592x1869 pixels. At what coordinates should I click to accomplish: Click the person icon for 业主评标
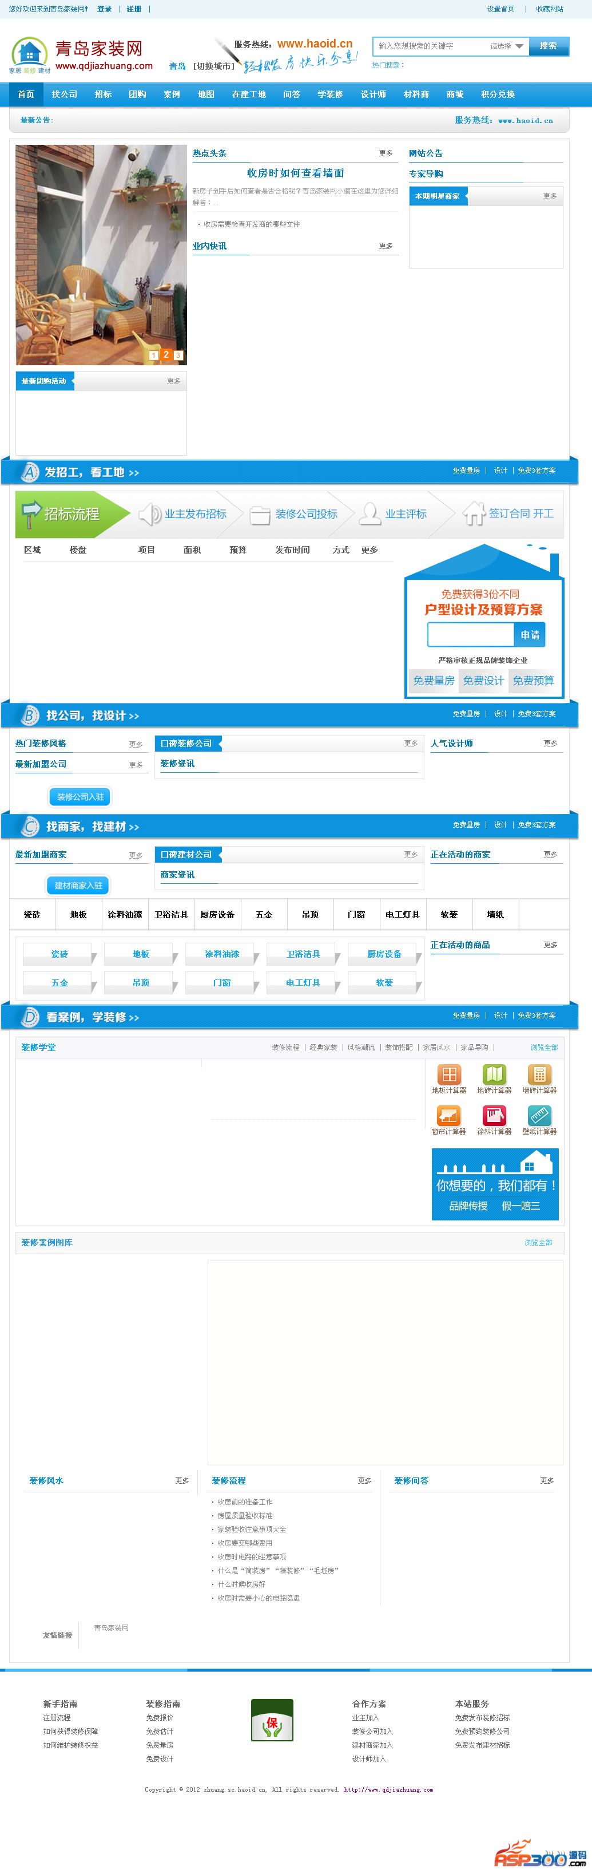tap(369, 513)
